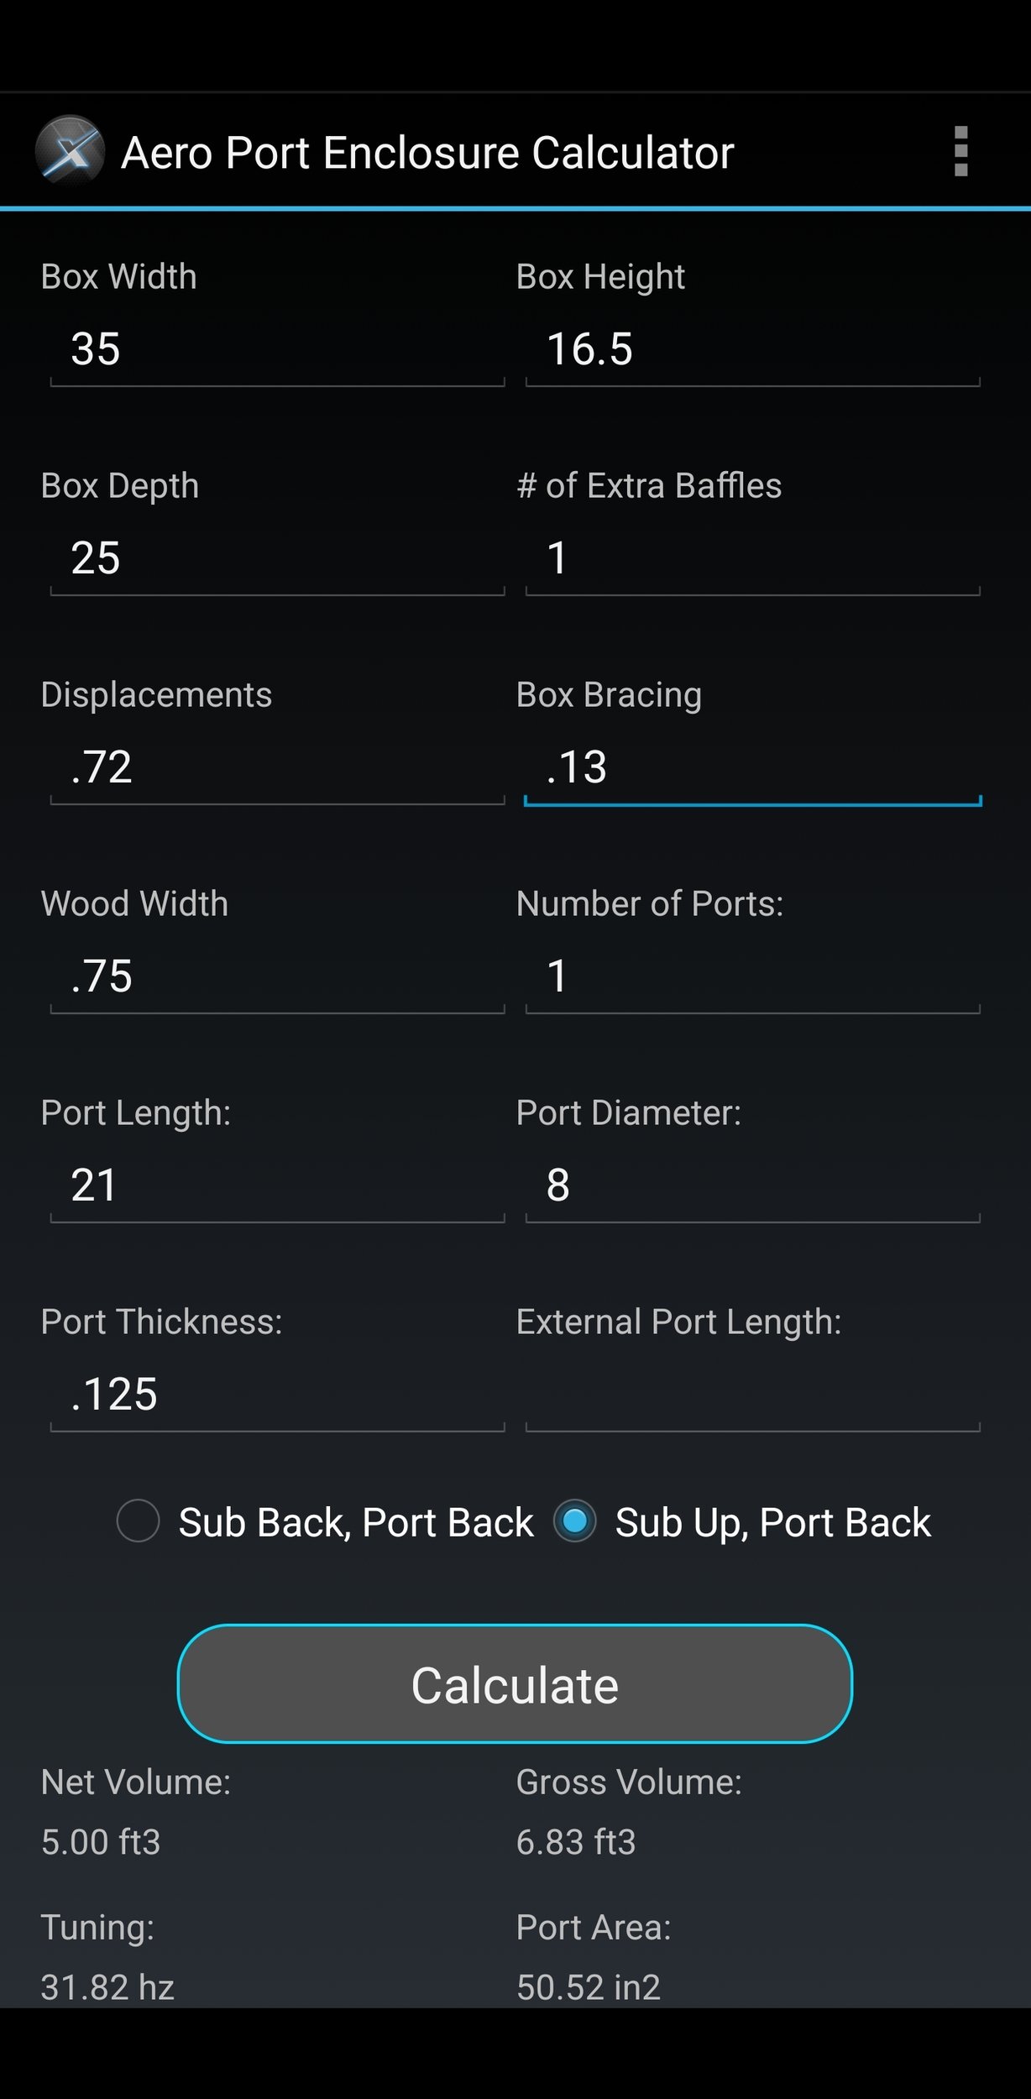The image size is (1031, 2099).
Task: Edit the Box Depth value
Action: click(277, 558)
